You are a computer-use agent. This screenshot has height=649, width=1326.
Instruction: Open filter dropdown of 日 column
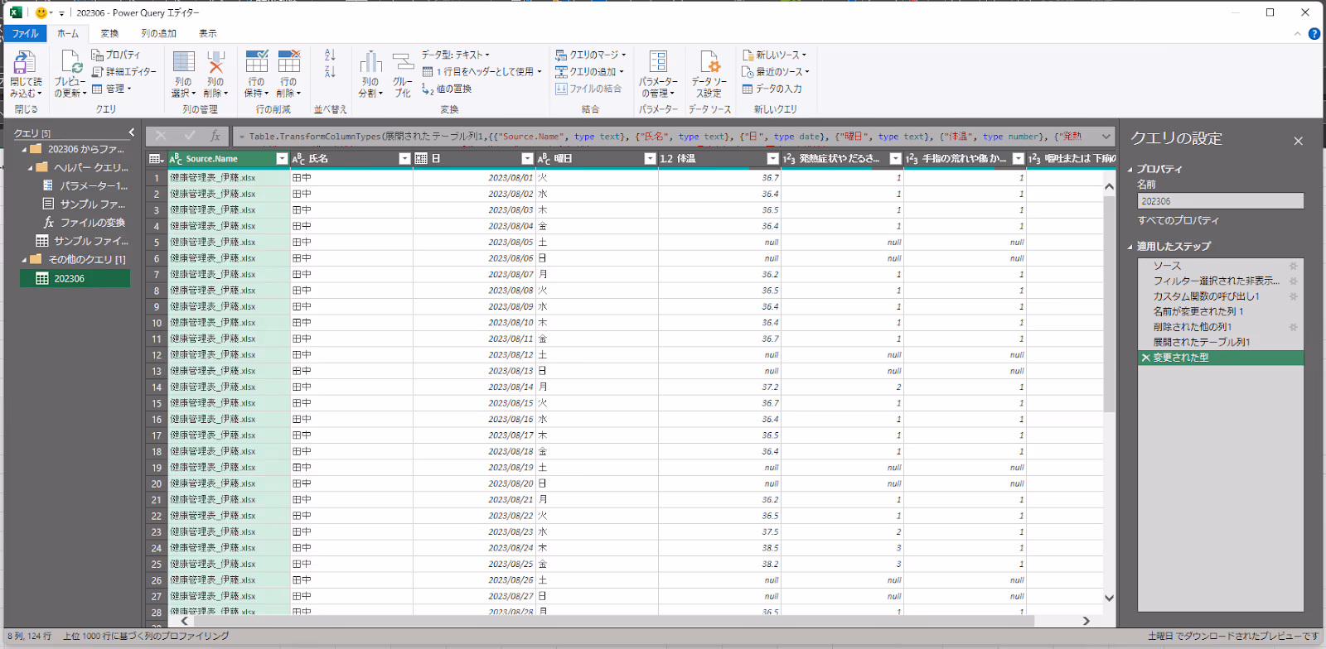click(x=527, y=159)
